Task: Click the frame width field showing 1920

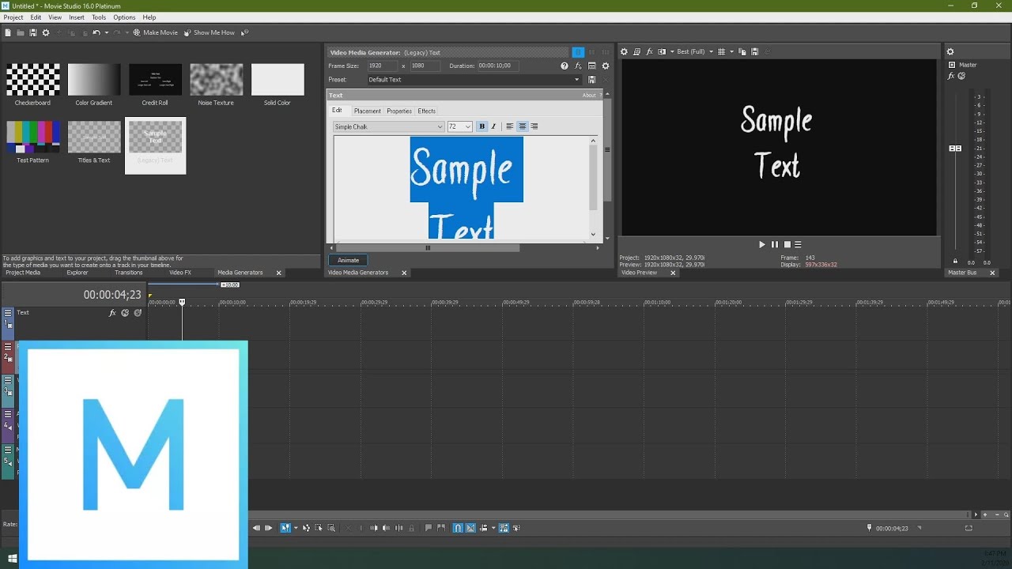Action: (382, 66)
